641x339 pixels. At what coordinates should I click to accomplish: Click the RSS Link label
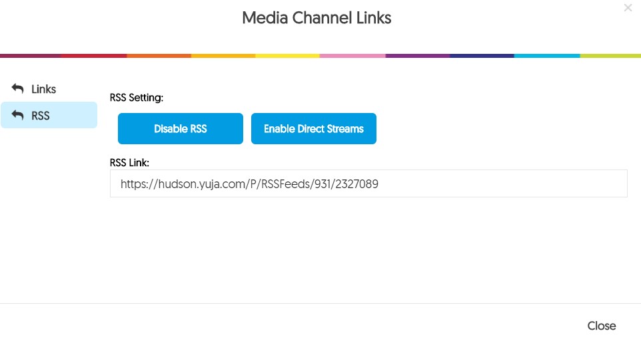[x=129, y=163]
